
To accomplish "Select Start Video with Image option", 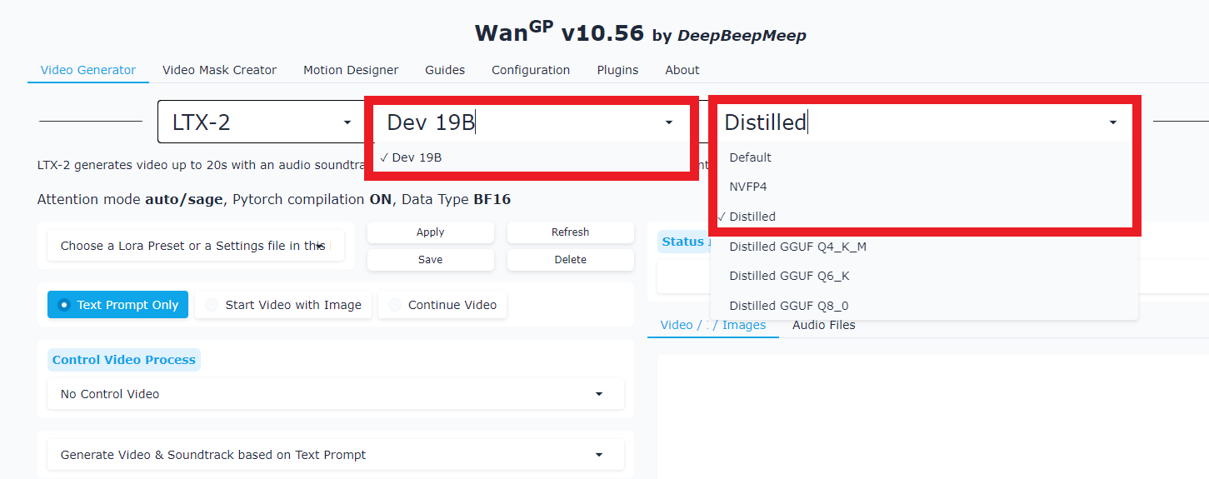I will click(283, 305).
